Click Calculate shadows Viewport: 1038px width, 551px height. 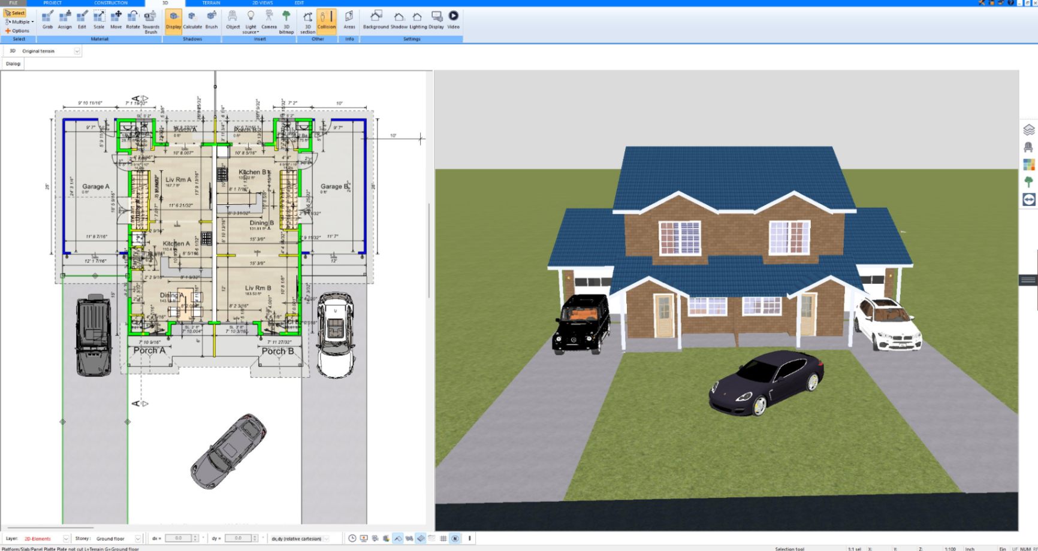point(192,20)
